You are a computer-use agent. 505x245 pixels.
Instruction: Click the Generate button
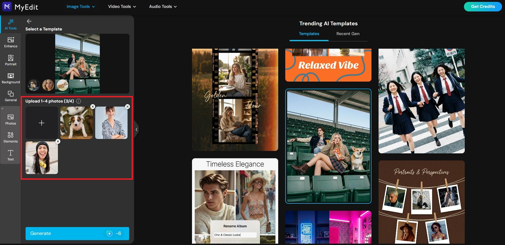click(77, 233)
